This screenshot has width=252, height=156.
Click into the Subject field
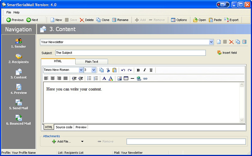(x=130, y=53)
